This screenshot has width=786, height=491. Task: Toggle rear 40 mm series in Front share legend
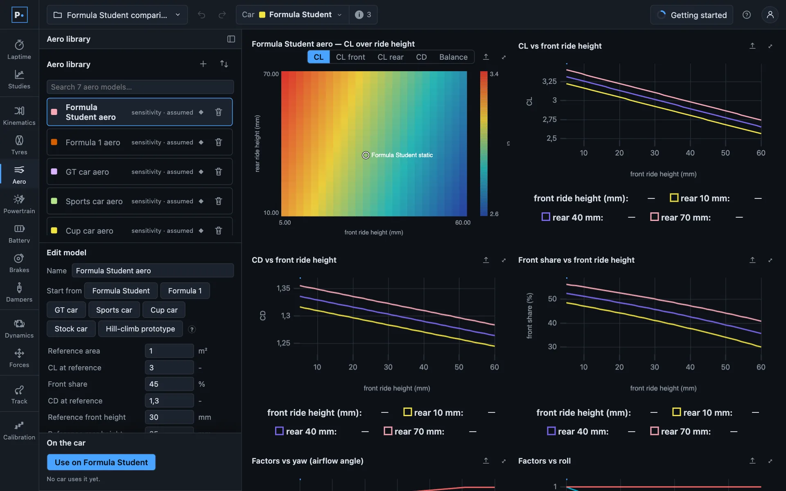(x=578, y=431)
